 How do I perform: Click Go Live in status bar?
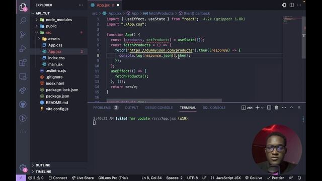pyautogui.click(x=254, y=177)
